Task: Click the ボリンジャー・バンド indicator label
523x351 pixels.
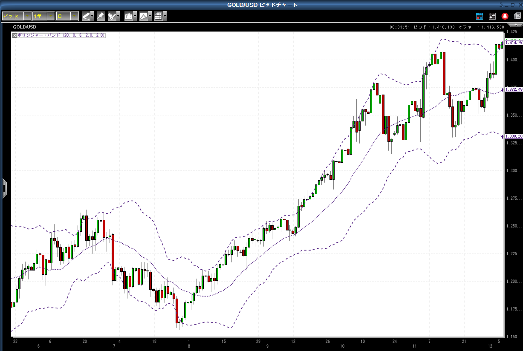Action: 61,35
